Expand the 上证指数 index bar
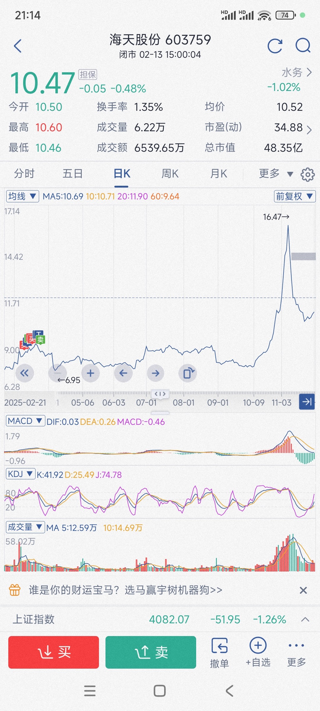The height and width of the screenshot is (711, 320). pyautogui.click(x=305, y=619)
